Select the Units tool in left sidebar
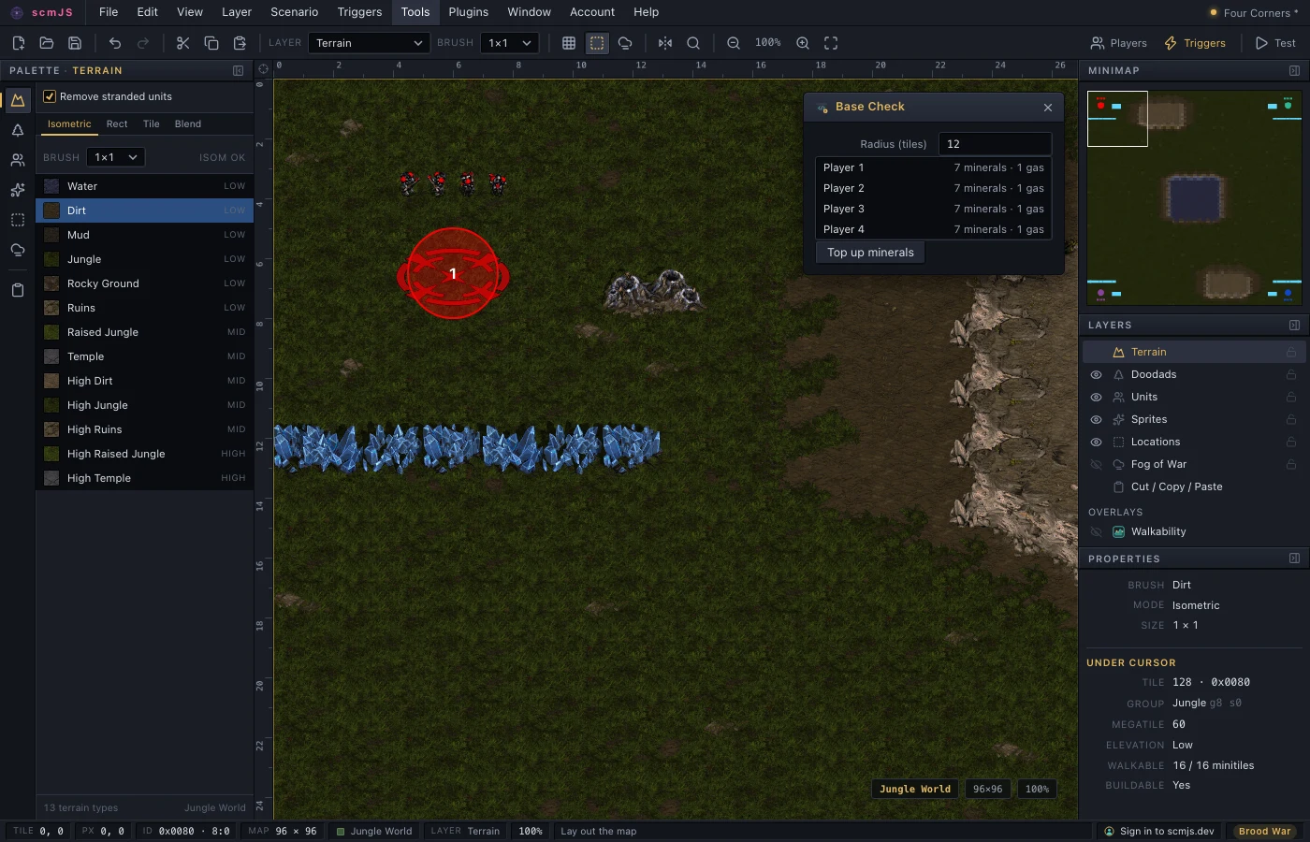The height and width of the screenshot is (842, 1310). tap(18, 160)
